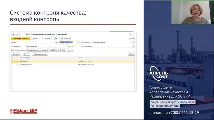
Task: Close the QMS Заявка на сертификацию form
Action: [134, 35]
